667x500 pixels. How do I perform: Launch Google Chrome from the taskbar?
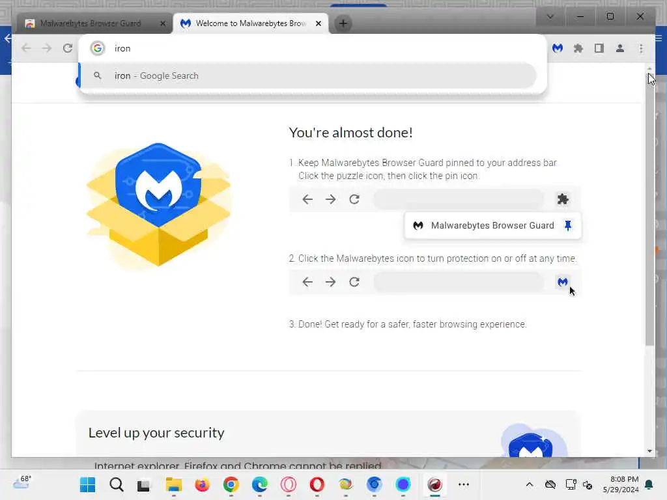[231, 484]
